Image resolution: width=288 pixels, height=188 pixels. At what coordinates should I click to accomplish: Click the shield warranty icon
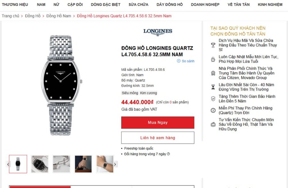tap(213, 99)
